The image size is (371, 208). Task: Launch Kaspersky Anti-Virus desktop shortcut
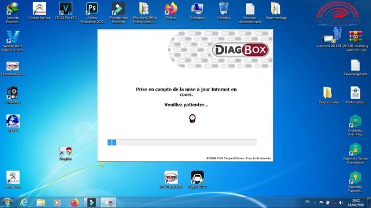click(355, 125)
